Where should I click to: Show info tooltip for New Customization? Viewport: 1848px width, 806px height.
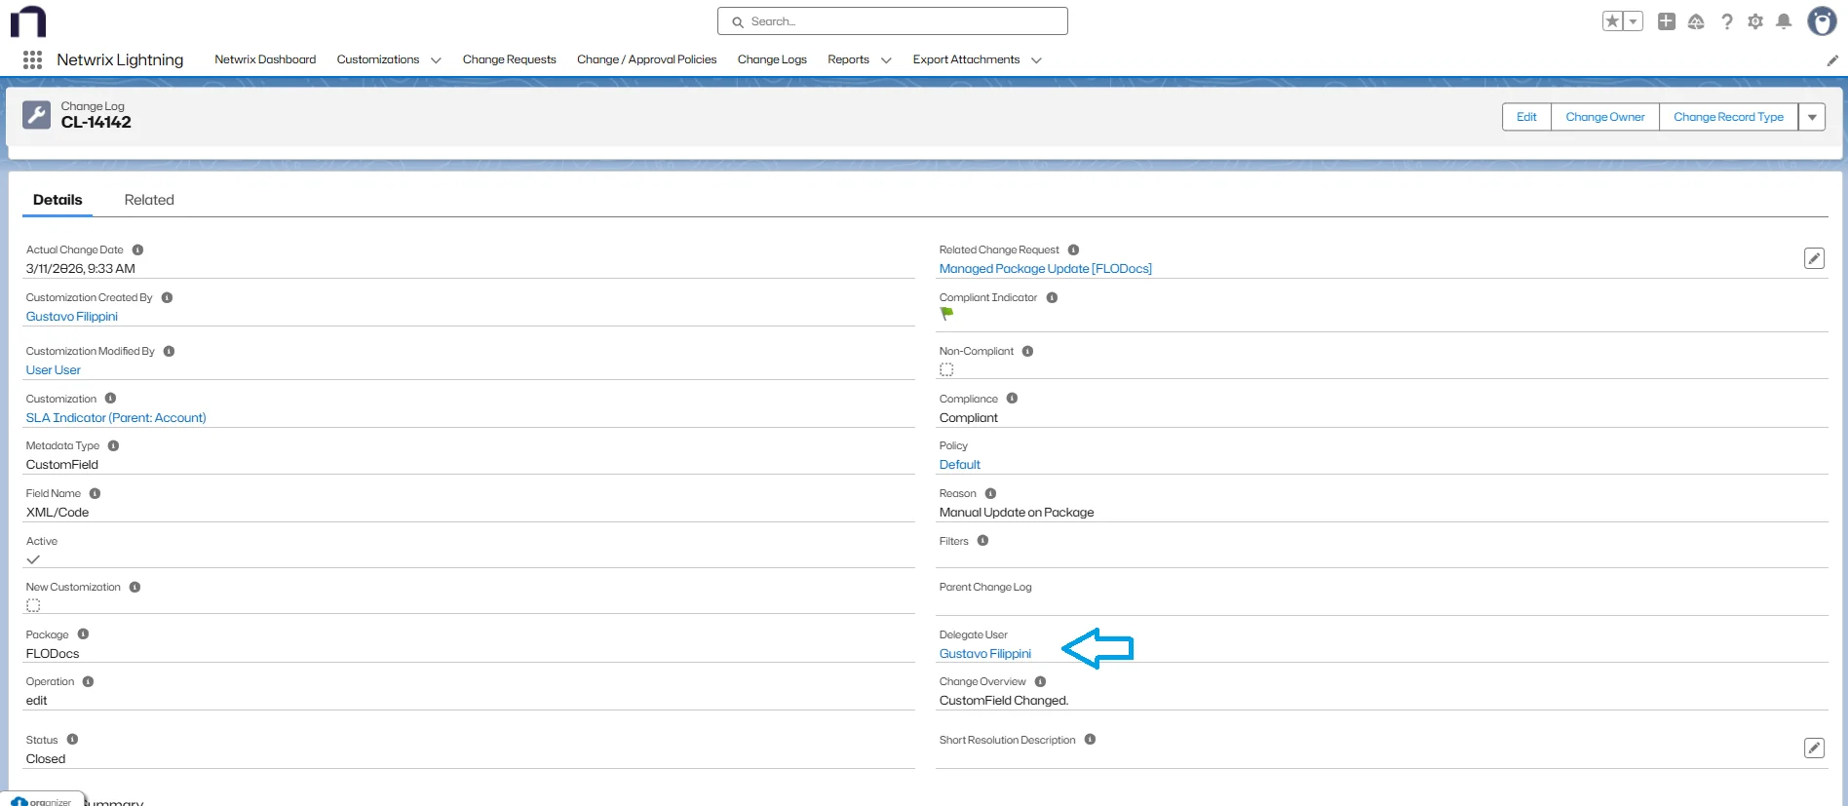[135, 587]
